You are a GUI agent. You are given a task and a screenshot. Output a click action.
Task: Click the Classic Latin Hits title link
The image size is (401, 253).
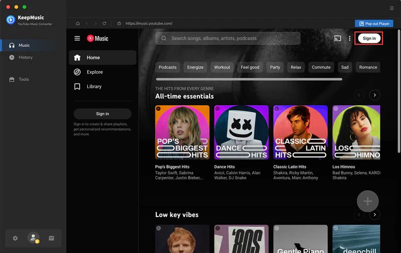pos(290,167)
